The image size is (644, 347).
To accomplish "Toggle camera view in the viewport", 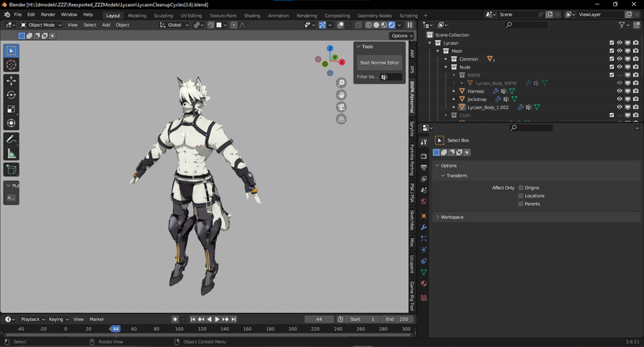I will 341,107.
